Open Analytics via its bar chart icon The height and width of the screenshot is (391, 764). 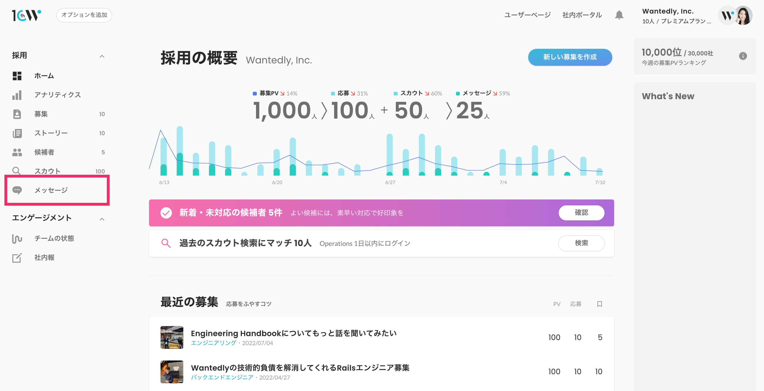pyautogui.click(x=17, y=95)
